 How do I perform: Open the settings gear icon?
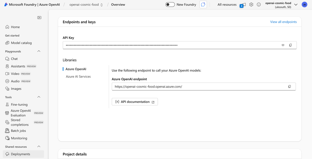pyautogui.click(x=251, y=5)
